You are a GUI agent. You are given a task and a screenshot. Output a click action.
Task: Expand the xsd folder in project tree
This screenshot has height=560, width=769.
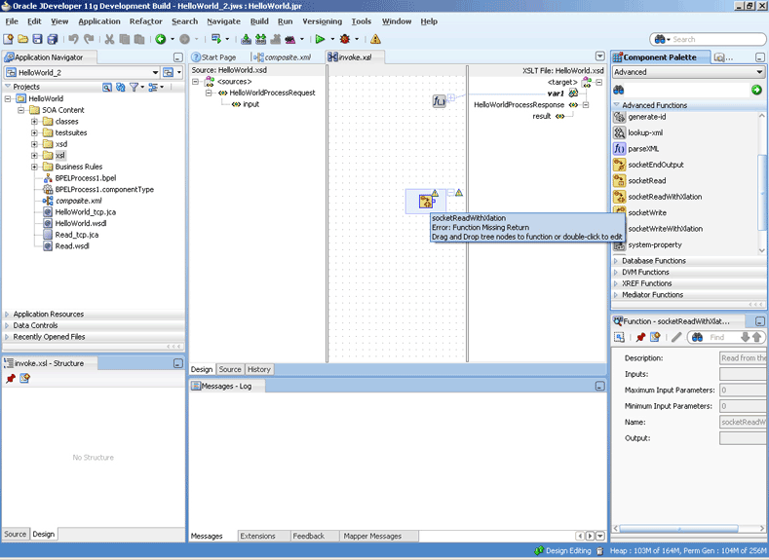tap(34, 144)
